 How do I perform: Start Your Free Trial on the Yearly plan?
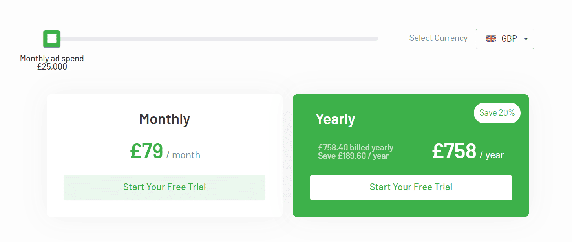(x=411, y=187)
